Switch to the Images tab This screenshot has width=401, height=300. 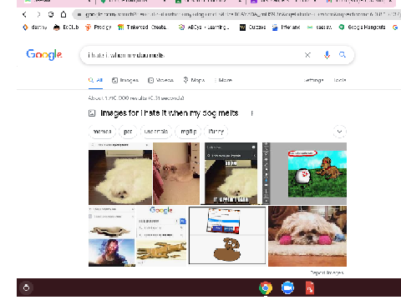[x=125, y=80]
